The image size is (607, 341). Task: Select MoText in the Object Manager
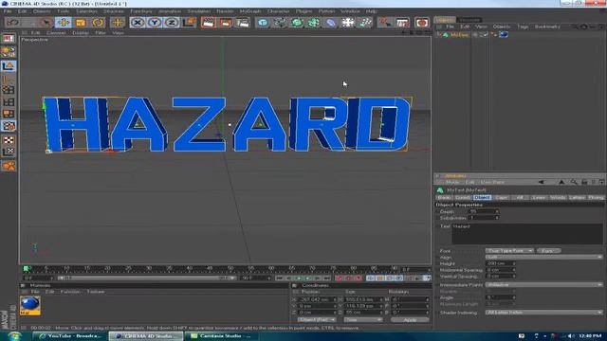click(459, 35)
